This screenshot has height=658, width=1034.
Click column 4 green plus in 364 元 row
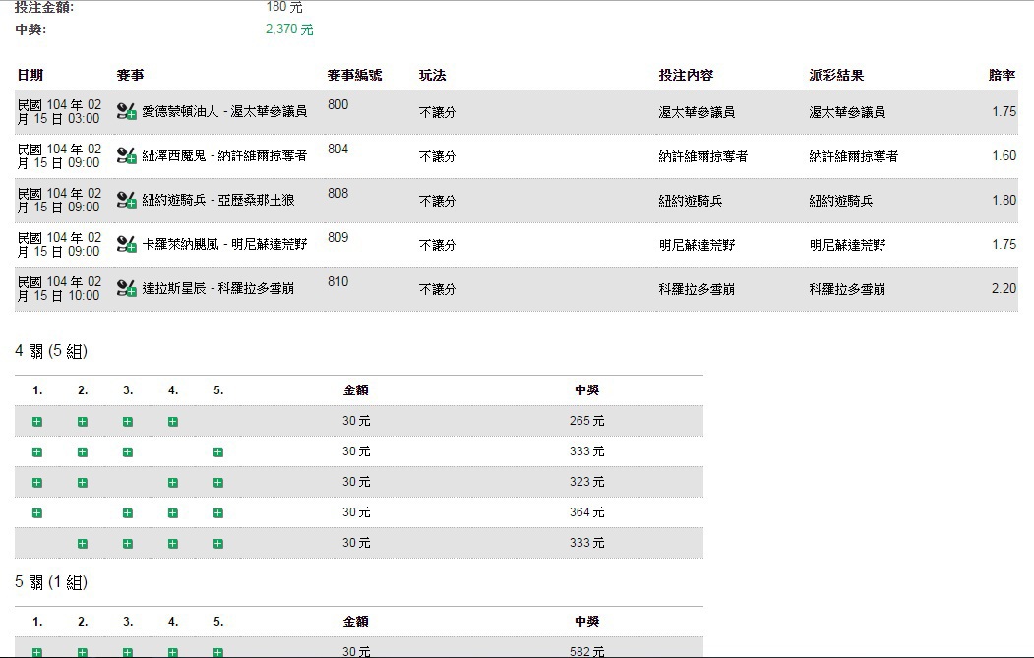(x=173, y=513)
